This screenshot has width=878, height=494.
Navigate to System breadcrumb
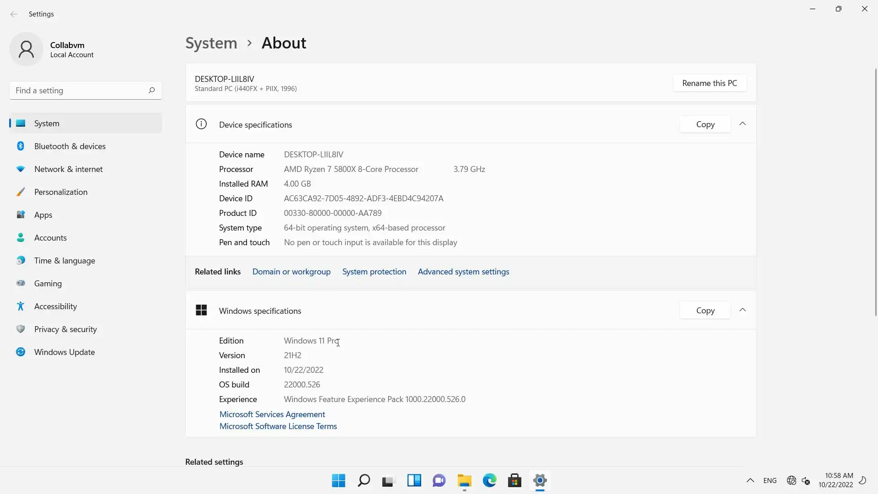coord(211,43)
